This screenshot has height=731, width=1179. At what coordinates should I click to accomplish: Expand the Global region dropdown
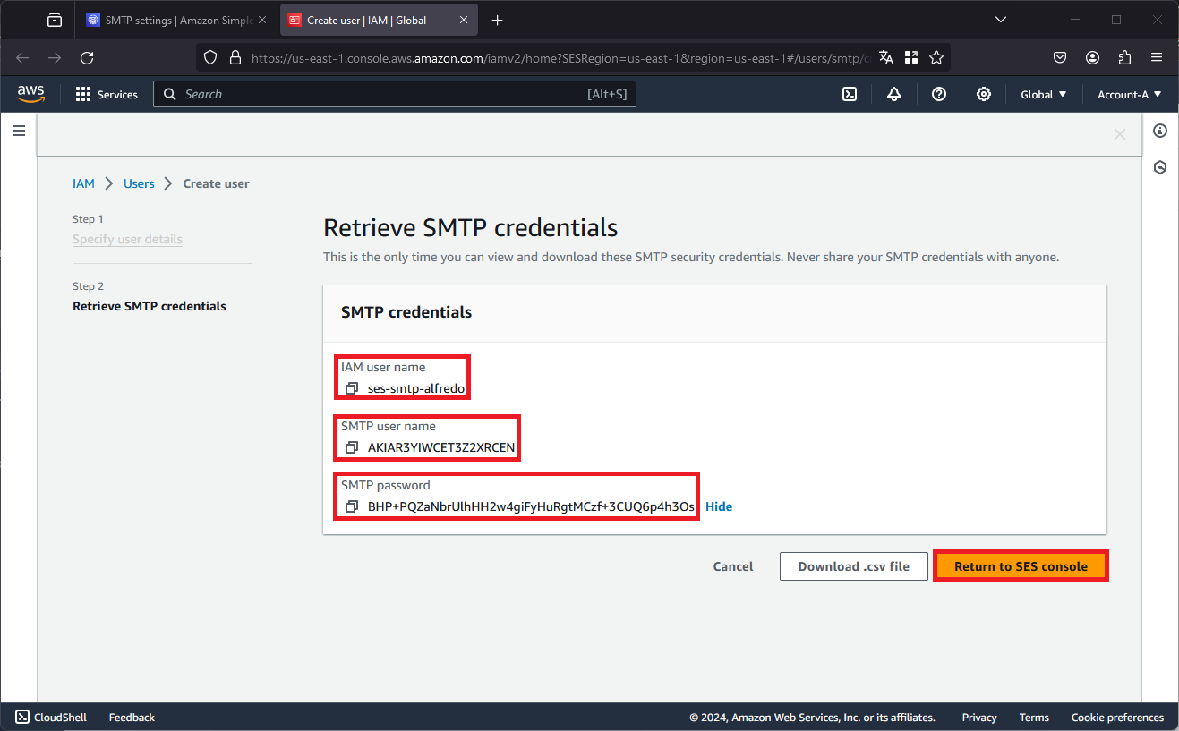[x=1044, y=94]
